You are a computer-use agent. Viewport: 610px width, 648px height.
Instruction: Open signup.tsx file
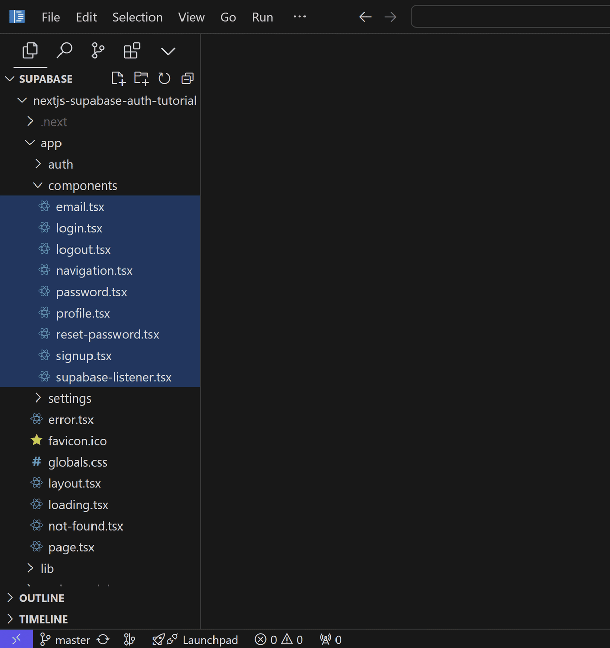pyautogui.click(x=100, y=356)
